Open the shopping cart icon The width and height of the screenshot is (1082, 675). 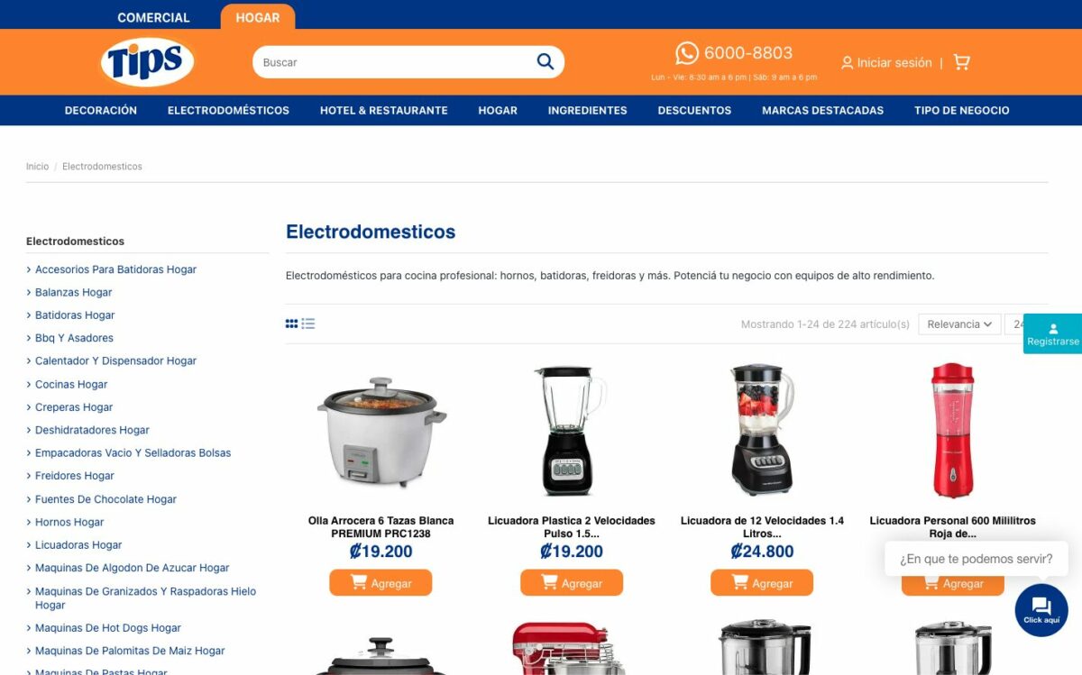coord(961,62)
